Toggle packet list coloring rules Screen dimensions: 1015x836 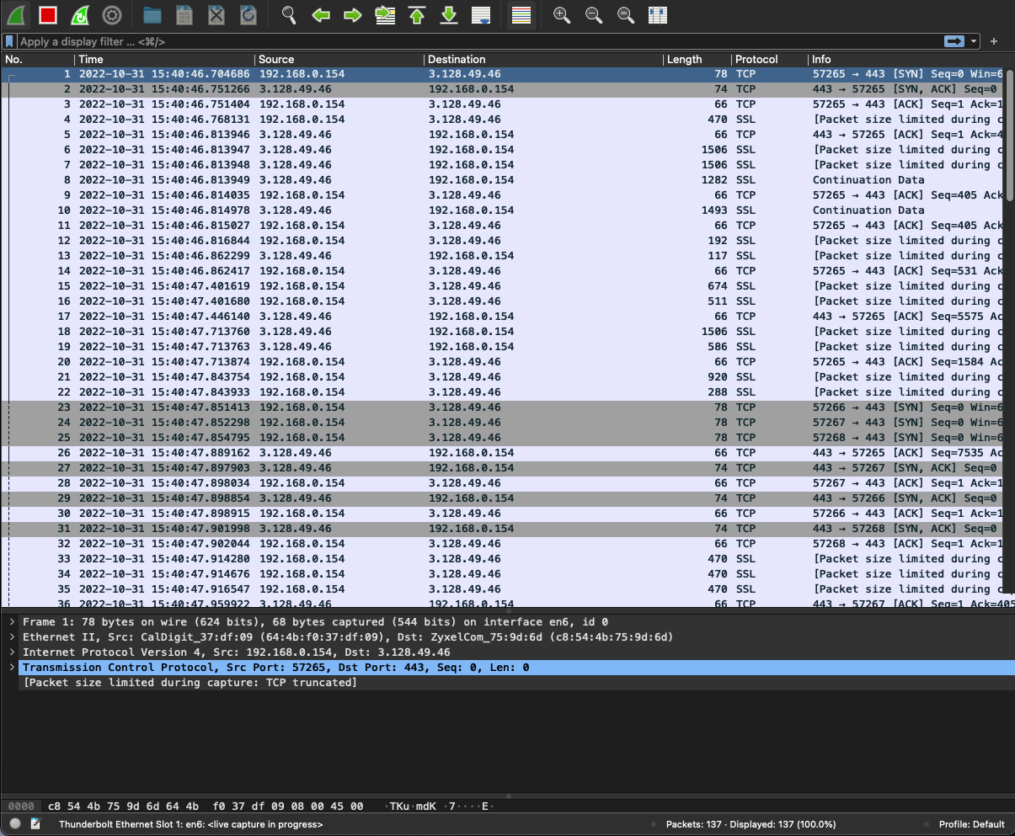pos(521,15)
